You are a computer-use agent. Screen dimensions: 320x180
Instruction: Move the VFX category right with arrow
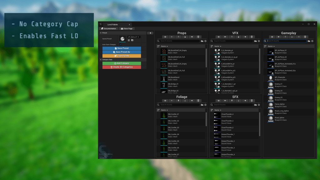pos(245,37)
